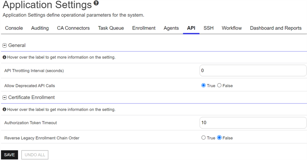Switch to the SSH tab
The image size is (307, 160).
point(208,28)
